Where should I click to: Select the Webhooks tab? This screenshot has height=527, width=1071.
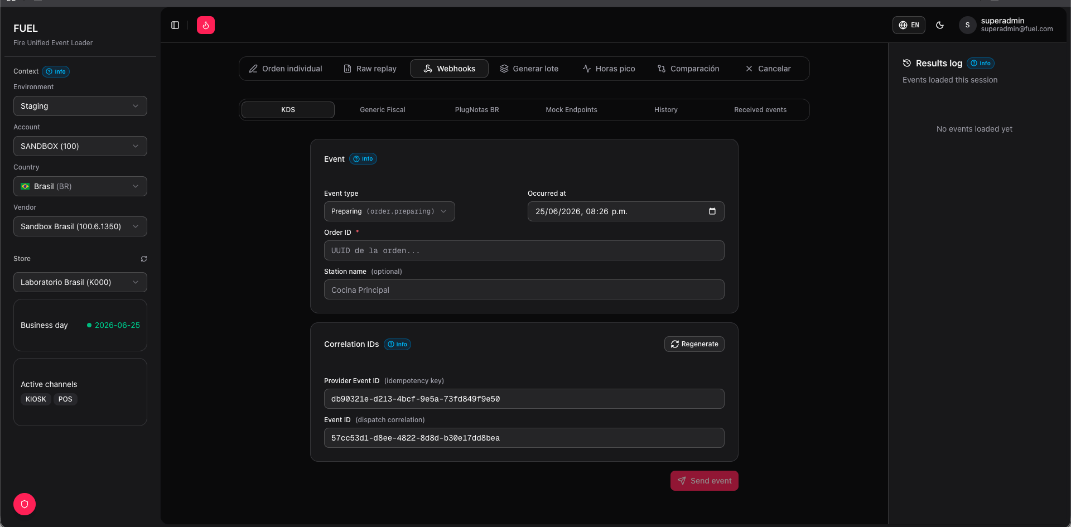(449, 69)
